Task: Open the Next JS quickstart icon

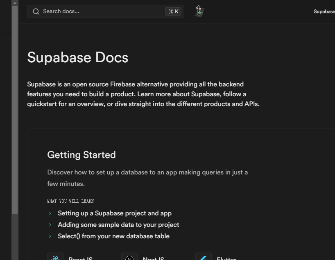Action: [129, 256]
